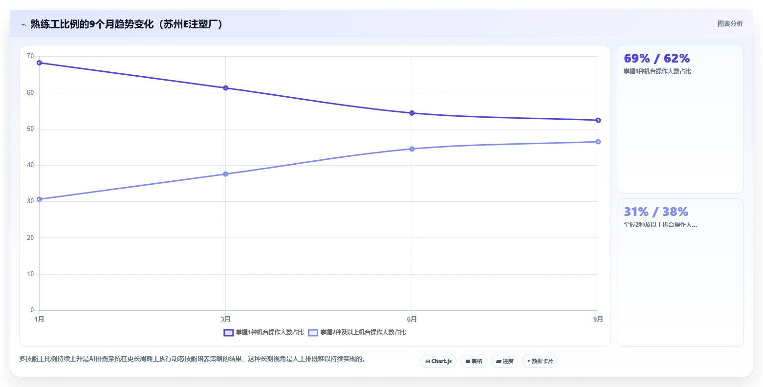Click the 9月 x-axis label
The image size is (763, 387).
point(598,319)
